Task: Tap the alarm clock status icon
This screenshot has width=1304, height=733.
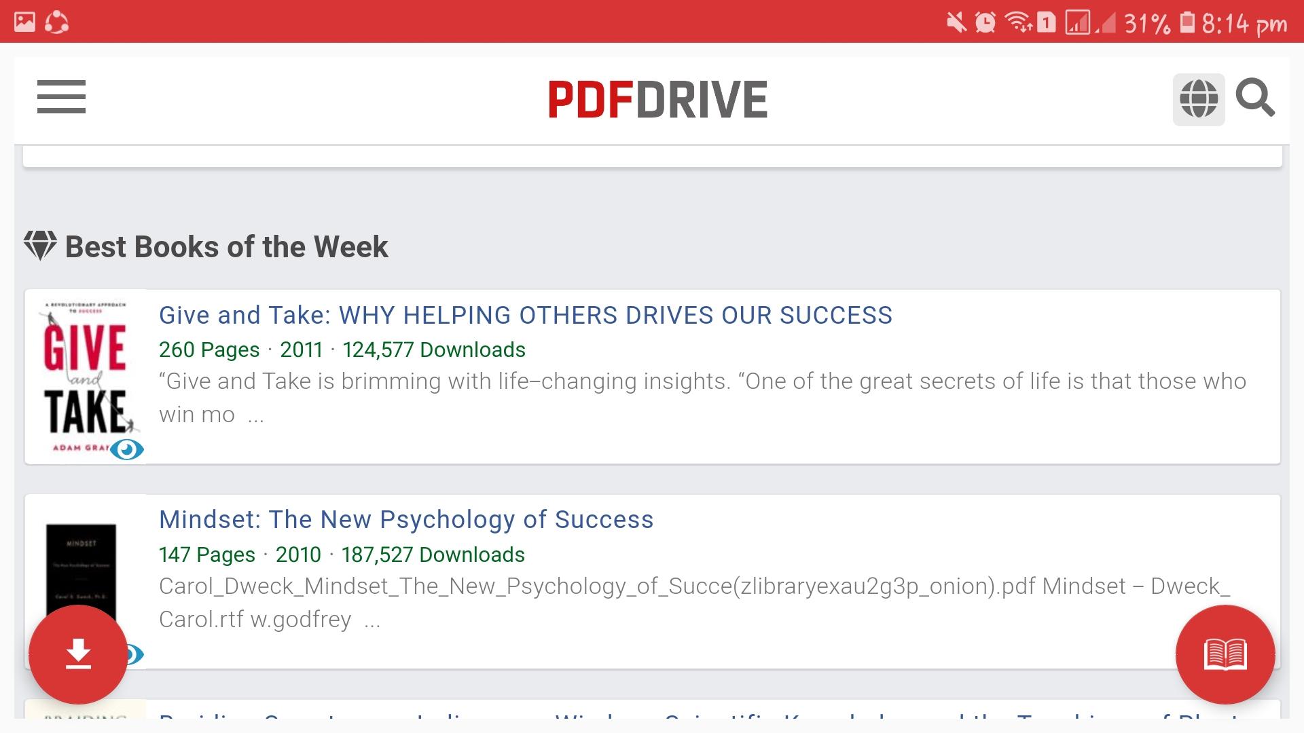Action: 985,23
